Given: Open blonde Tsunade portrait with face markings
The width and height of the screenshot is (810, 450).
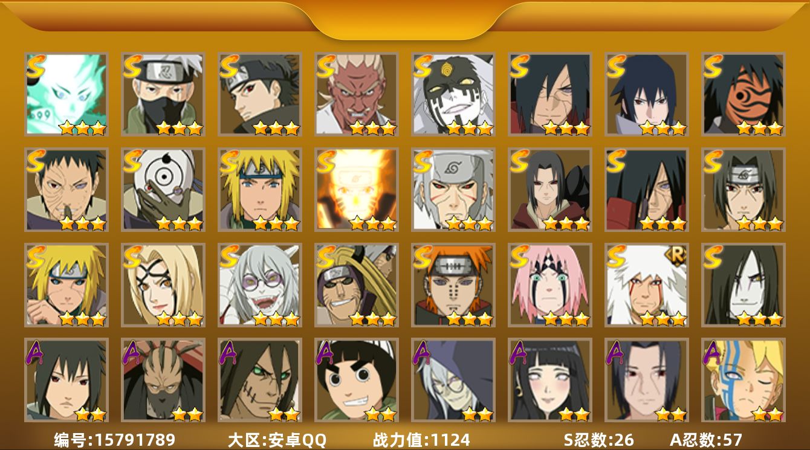Looking at the screenshot, I should click(x=163, y=285).
